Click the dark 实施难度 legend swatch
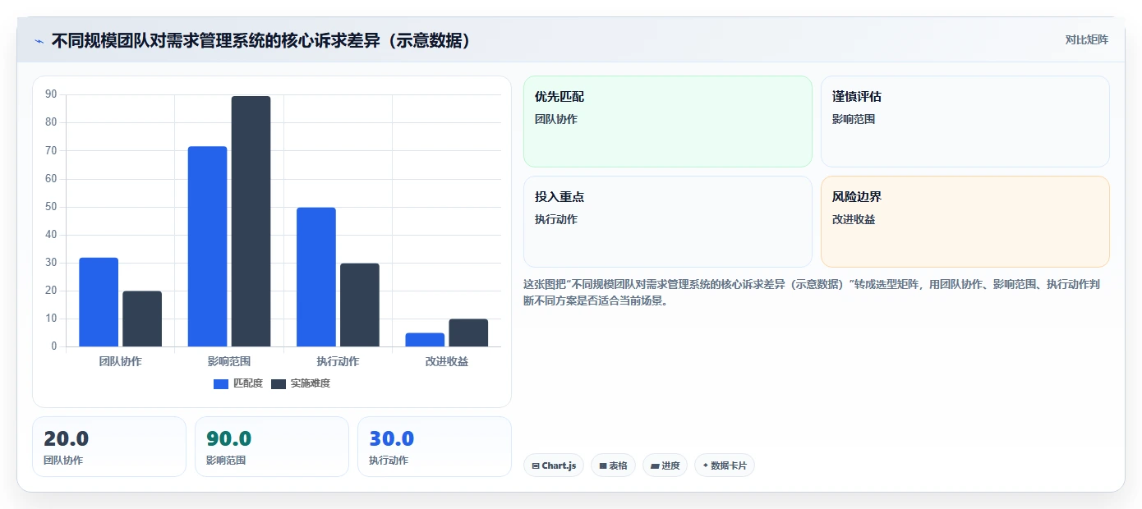The height and width of the screenshot is (509, 1142). tap(279, 384)
